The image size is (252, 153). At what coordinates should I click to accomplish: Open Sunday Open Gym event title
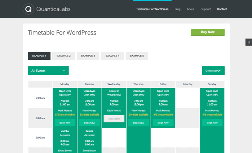(x=212, y=91)
